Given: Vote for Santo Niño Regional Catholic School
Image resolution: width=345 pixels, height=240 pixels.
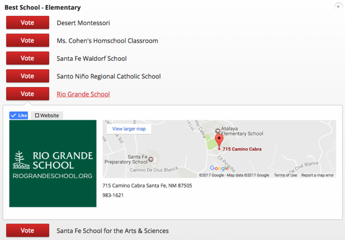Looking at the screenshot, I should (x=28, y=76).
